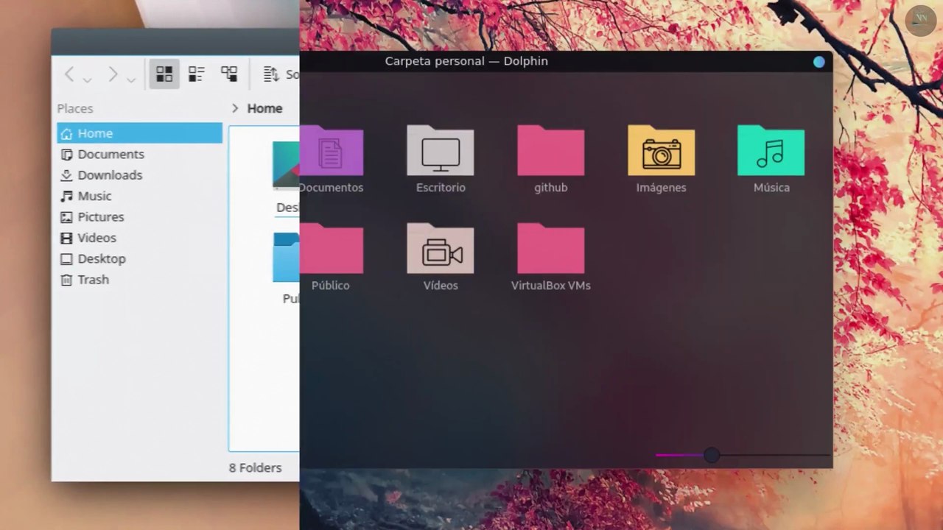
Task: Click the VirtualBox VMs label
Action: [x=551, y=286]
